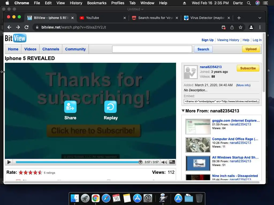Open All Windows Startup video thumbnail
Viewport: 274px width, 205px height.
(198, 163)
